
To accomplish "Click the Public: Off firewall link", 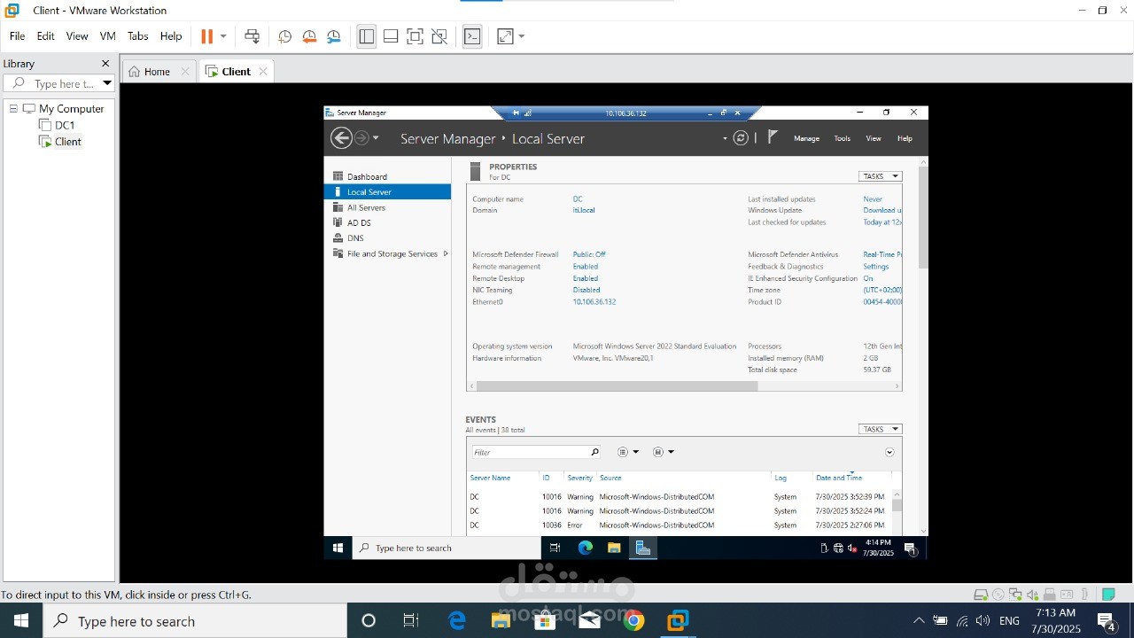I will pyautogui.click(x=589, y=254).
